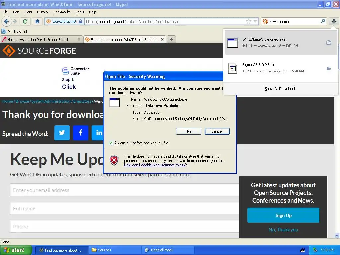Open the Help menu
340x255 pixels.
93,12
